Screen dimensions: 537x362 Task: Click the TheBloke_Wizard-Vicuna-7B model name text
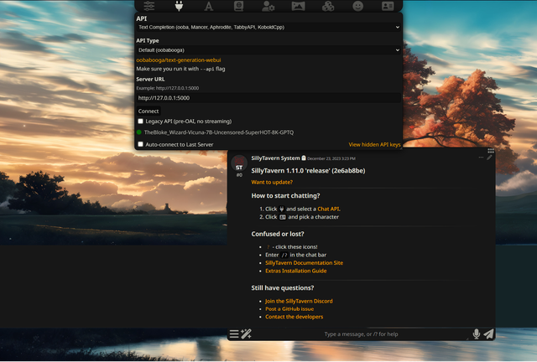(x=219, y=132)
